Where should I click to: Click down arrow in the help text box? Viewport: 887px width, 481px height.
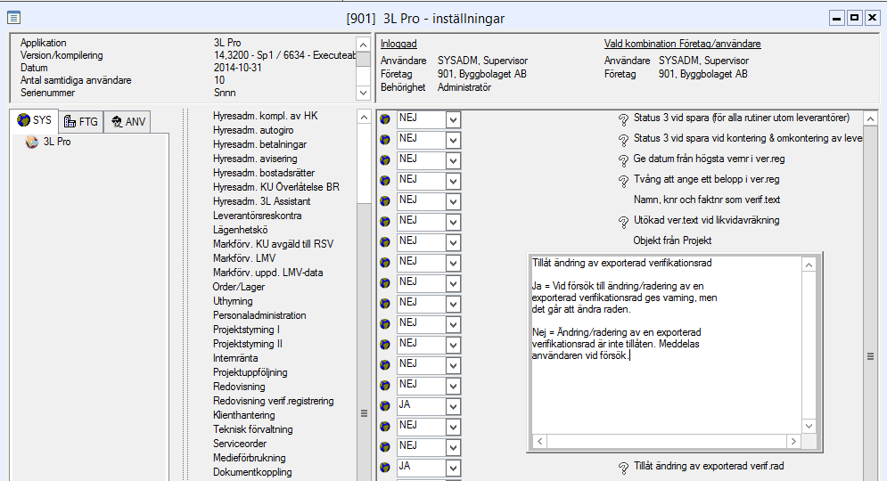(x=809, y=426)
